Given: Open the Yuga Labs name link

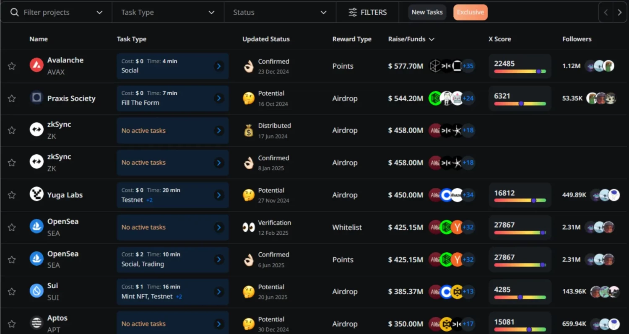Looking at the screenshot, I should click(65, 195).
